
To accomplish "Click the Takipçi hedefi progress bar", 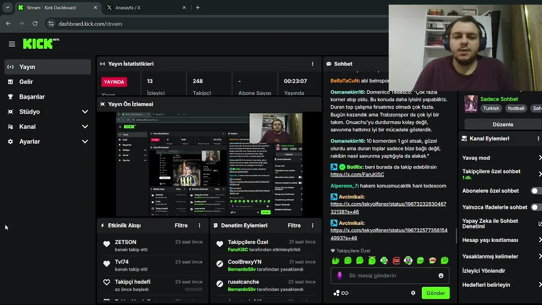I will [194, 289].
